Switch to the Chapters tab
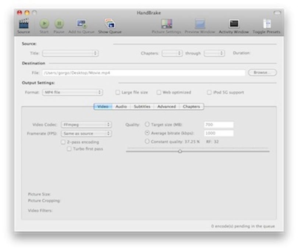Viewport: 298px width, 251px height. 191,106
